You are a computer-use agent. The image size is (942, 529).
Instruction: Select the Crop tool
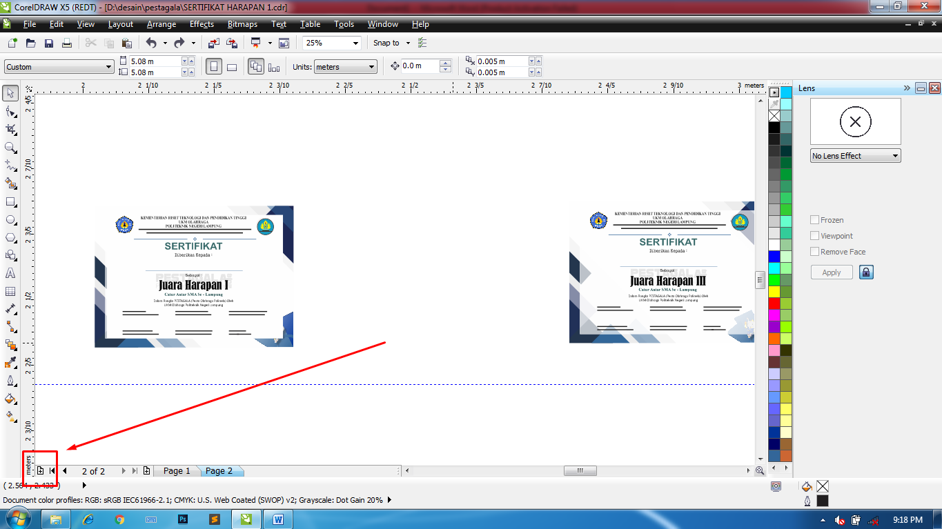[10, 128]
